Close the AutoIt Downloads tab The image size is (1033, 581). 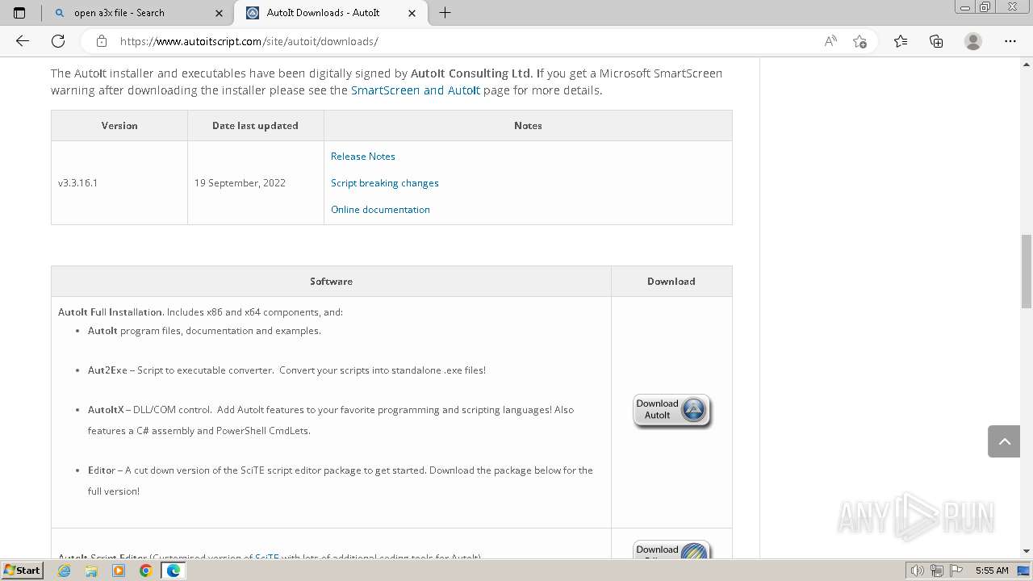412,13
